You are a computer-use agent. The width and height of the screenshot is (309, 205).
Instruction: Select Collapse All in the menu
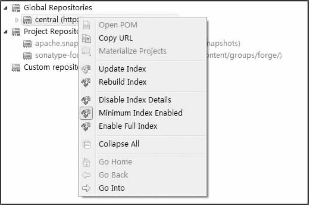(119, 144)
